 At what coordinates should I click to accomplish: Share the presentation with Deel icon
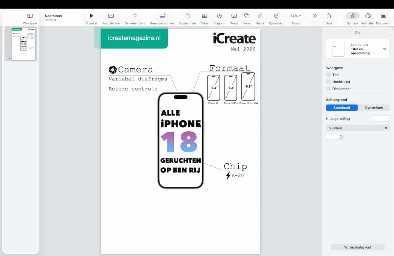click(x=329, y=16)
